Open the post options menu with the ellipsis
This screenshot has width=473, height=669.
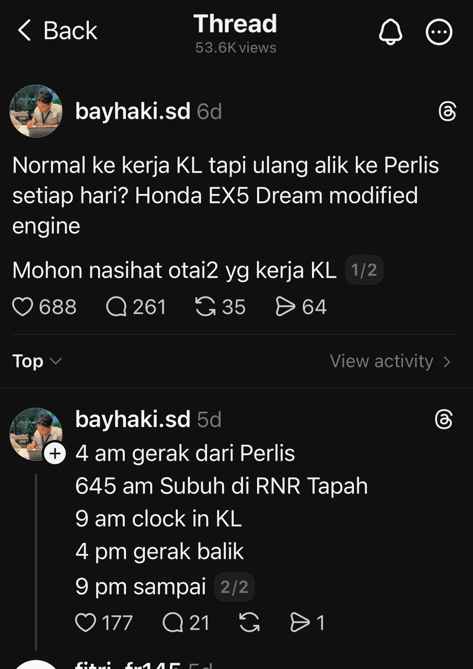click(439, 32)
